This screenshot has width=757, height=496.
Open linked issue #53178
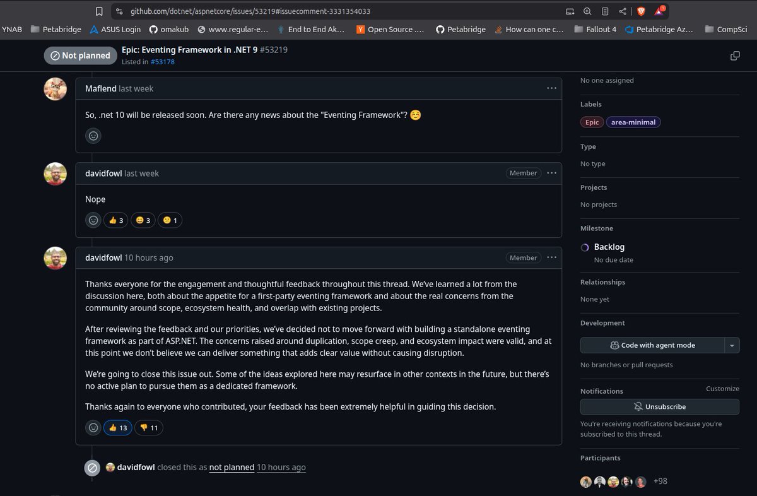pos(163,62)
